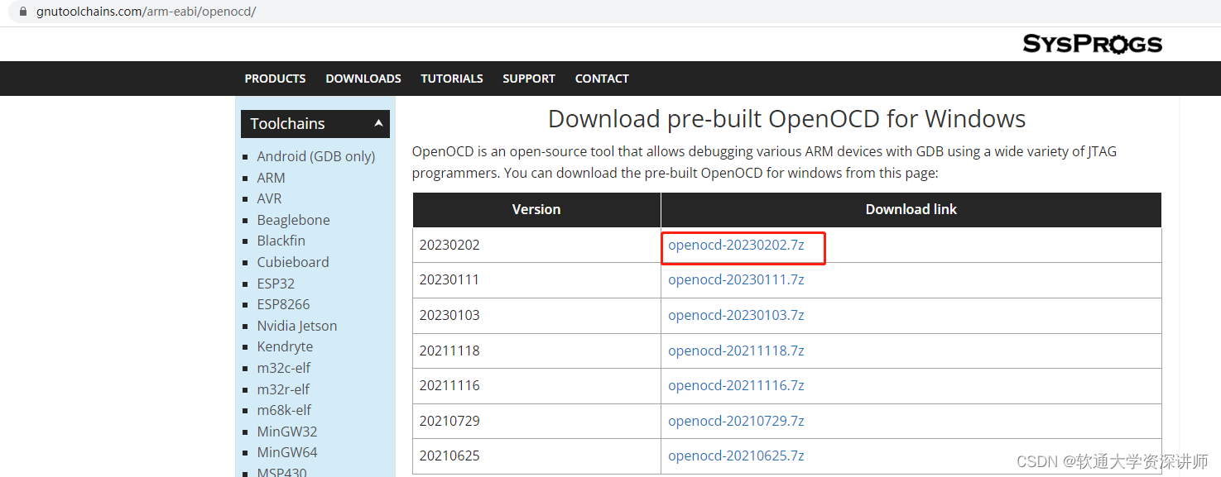Screen dimensions: 1221x477
Task: Click version cell 20230202
Action: (536, 245)
